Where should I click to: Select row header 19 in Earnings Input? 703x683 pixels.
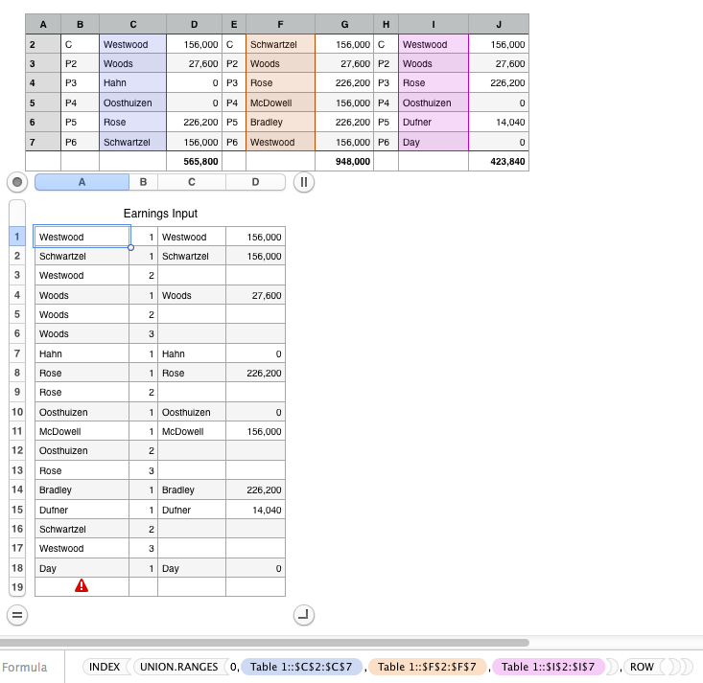[17, 586]
